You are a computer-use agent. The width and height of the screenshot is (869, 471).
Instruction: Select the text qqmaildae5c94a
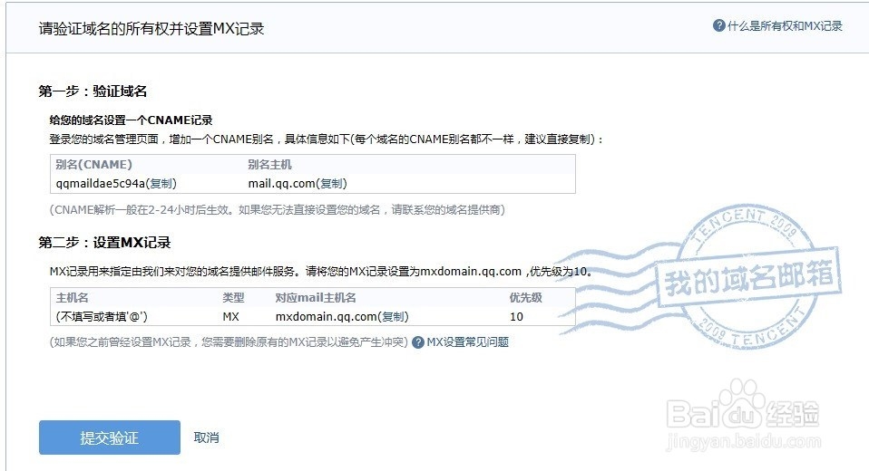[101, 183]
